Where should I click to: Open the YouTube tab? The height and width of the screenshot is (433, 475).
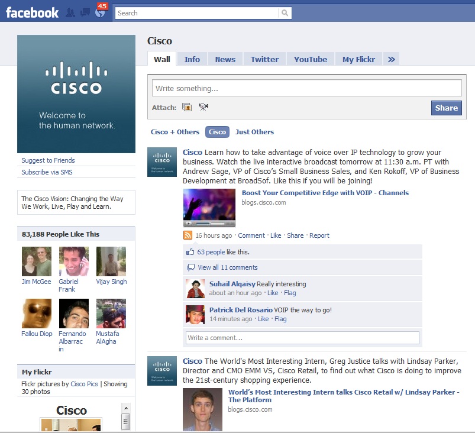(311, 59)
